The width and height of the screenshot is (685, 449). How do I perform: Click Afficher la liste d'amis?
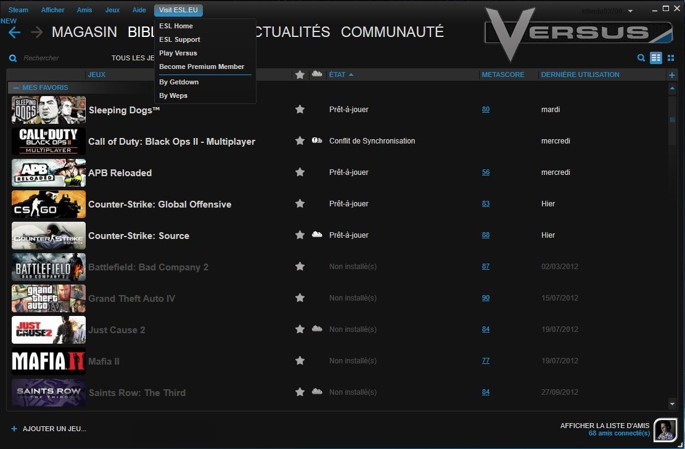(x=605, y=426)
